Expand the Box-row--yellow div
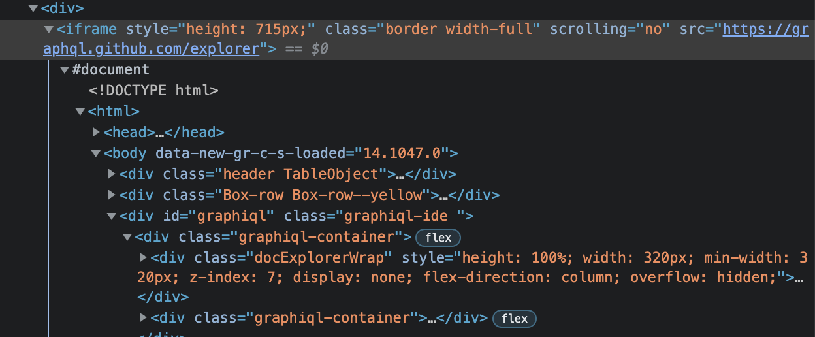This screenshot has height=337, width=815. pos(112,195)
